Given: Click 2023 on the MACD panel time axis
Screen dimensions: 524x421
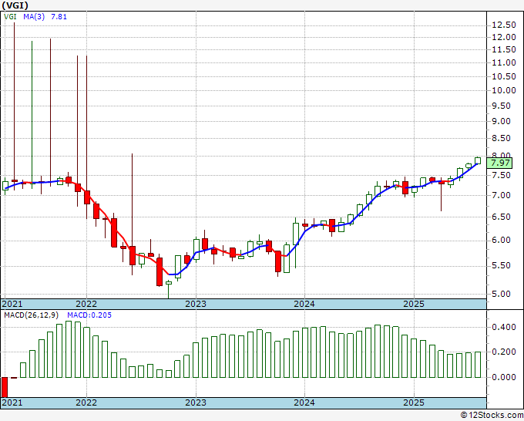Looking at the screenshot, I should tap(196, 402).
